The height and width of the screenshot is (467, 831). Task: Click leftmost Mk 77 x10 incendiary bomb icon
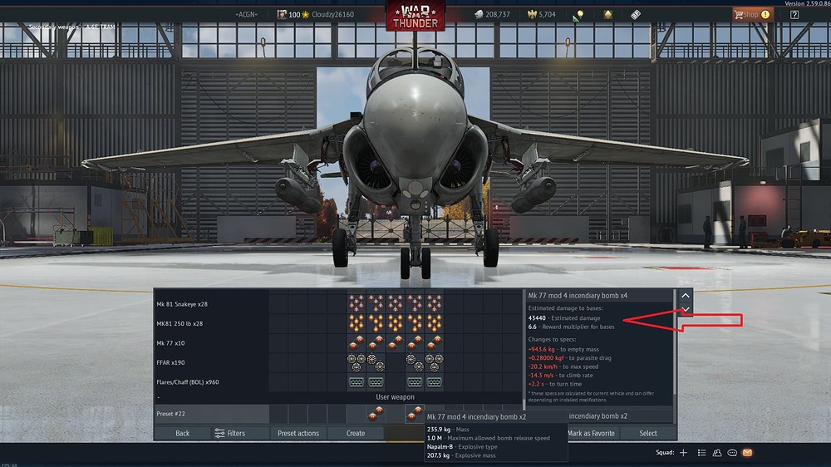click(356, 343)
